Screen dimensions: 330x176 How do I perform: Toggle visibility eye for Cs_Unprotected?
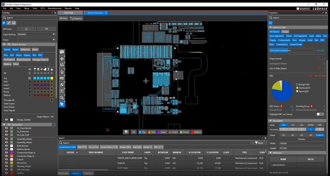click(6, 128)
